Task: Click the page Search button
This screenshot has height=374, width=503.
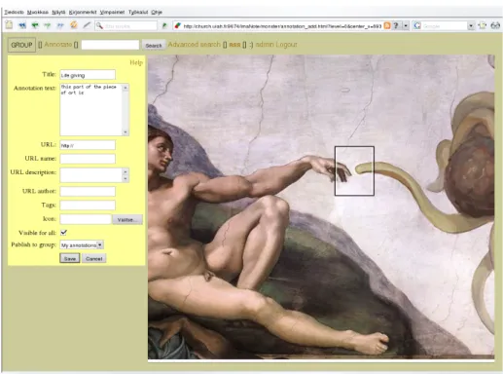Action: click(154, 46)
